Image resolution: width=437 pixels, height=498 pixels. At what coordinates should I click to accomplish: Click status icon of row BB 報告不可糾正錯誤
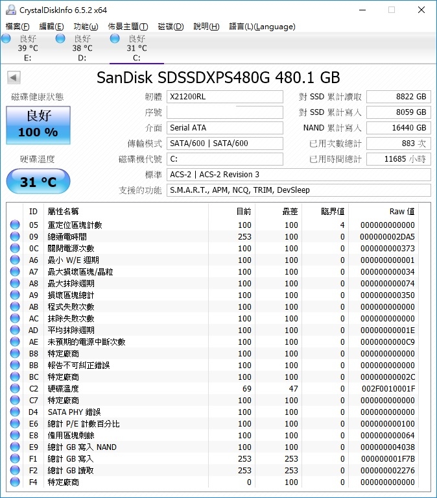tap(15, 366)
